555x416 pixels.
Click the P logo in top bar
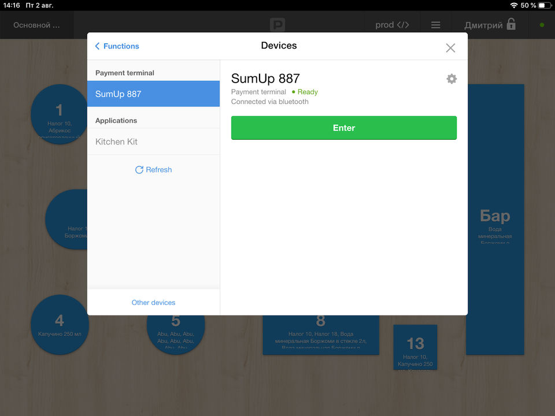tap(277, 25)
